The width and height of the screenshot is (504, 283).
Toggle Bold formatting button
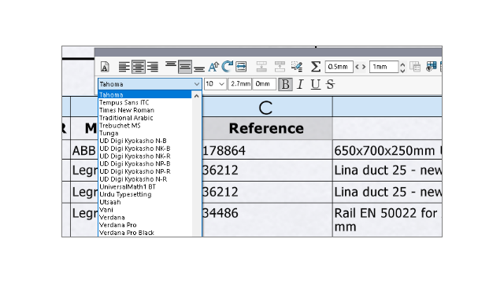(x=285, y=84)
